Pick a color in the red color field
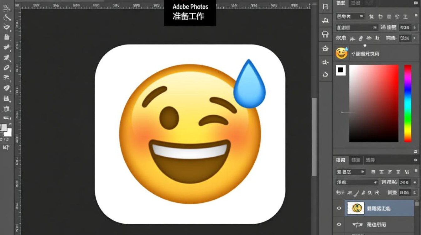 tap(374, 103)
